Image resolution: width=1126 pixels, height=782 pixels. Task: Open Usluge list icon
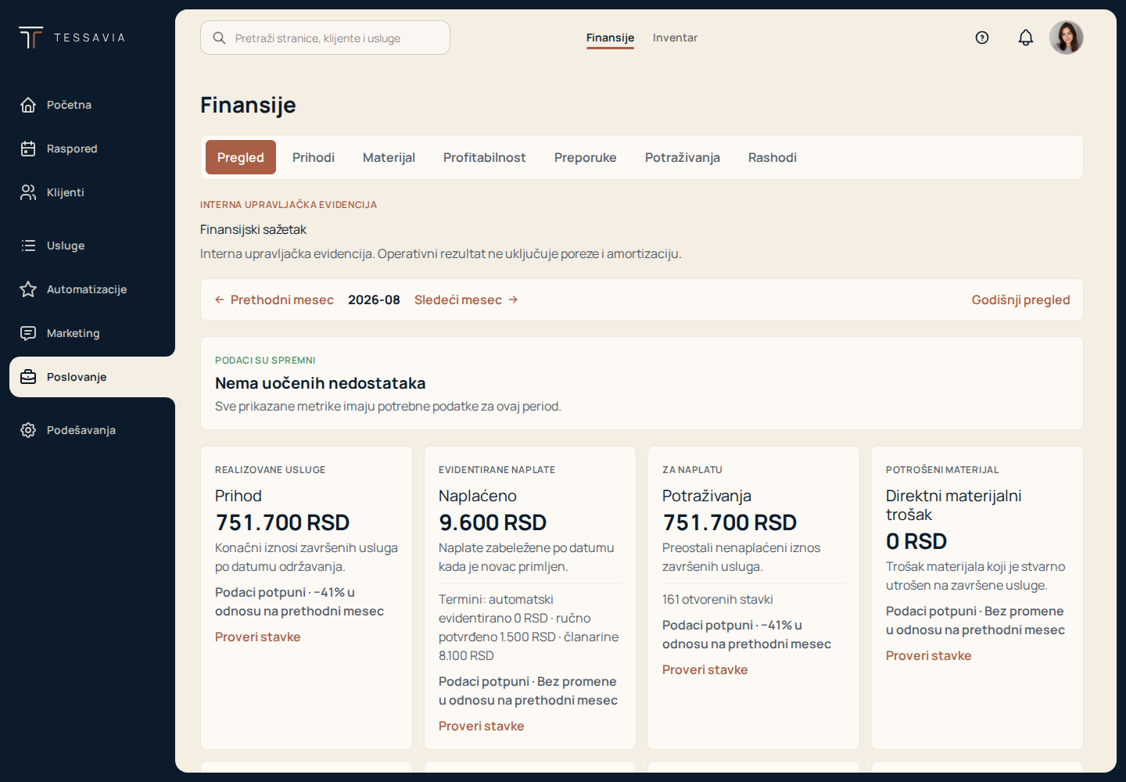pos(28,246)
